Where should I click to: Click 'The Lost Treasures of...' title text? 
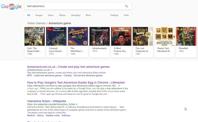[x=143, y=50]
